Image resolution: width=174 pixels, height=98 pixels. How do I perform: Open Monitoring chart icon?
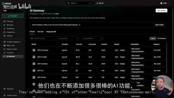pyautogui.click(x=4, y=29)
